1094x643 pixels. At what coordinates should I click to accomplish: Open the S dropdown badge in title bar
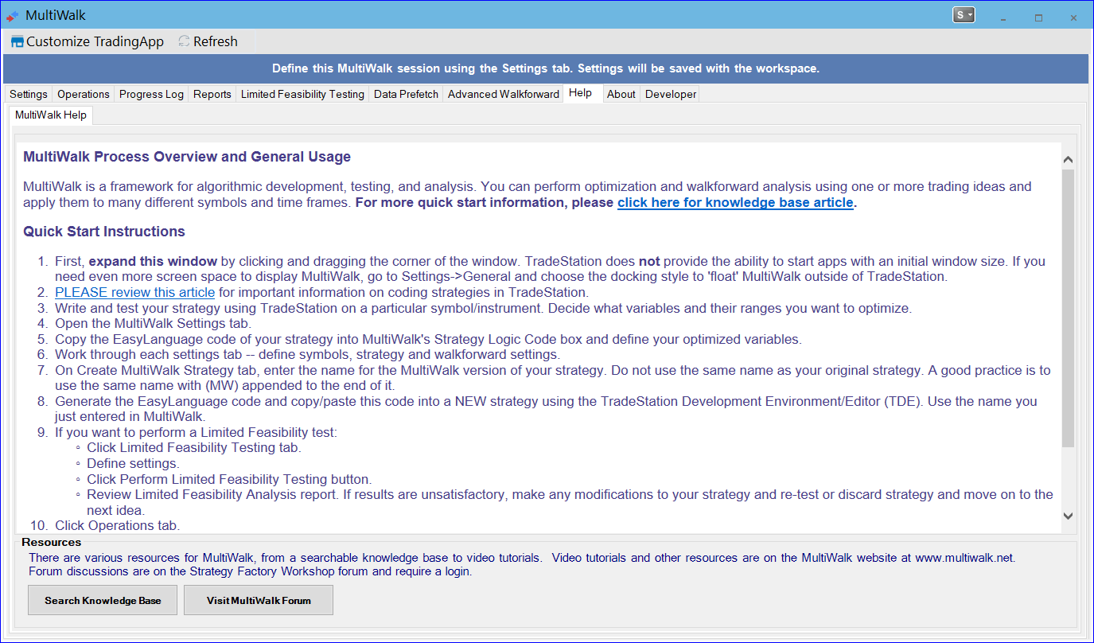(964, 15)
